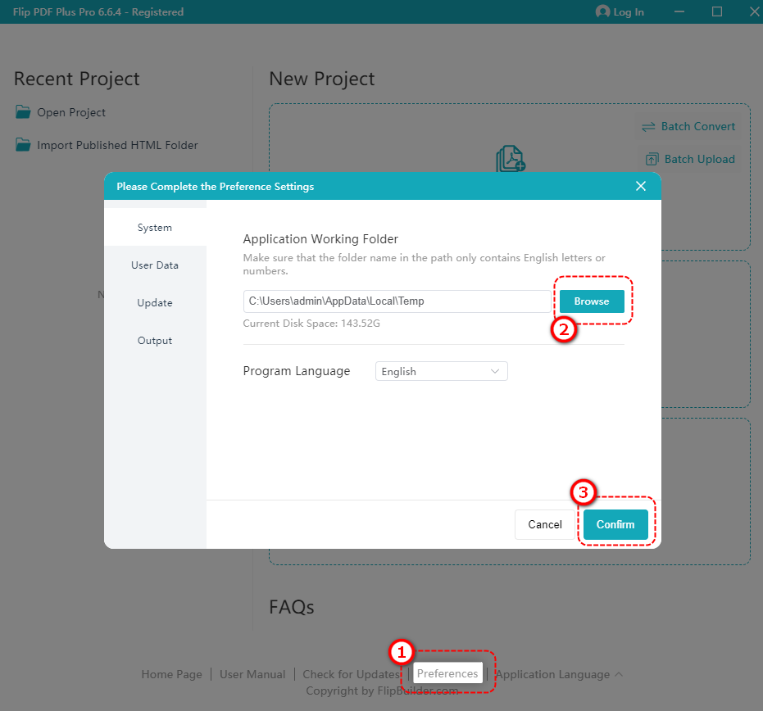763x711 pixels.
Task: Select the Update tab
Action: pyautogui.click(x=155, y=302)
